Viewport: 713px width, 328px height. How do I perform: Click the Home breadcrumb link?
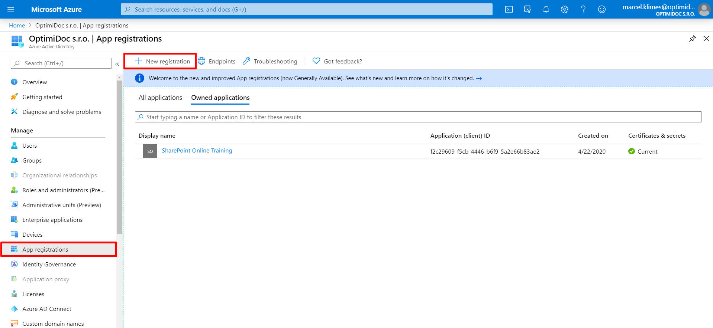coord(17,25)
